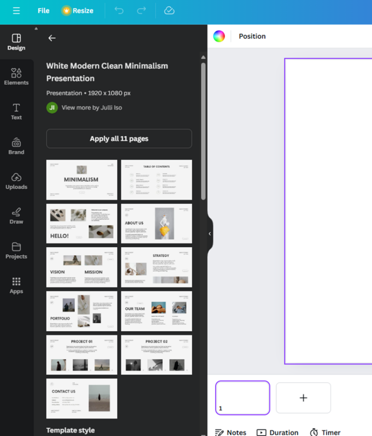Click the undo arrow icon
This screenshot has width=372, height=436.
click(x=119, y=10)
